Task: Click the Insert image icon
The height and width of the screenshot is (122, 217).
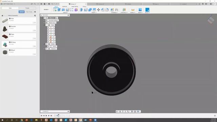Action: [x=140, y=9]
